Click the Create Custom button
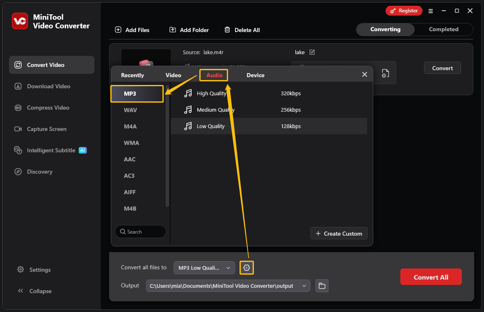 pyautogui.click(x=339, y=233)
